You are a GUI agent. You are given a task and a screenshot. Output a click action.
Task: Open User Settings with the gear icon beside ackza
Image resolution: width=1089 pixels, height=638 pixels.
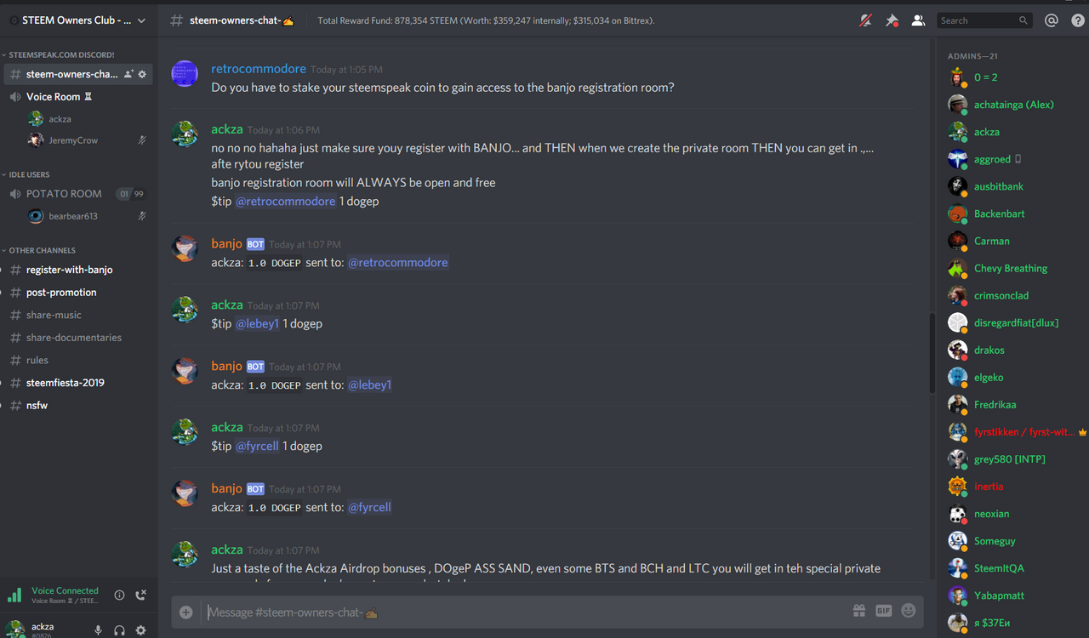[x=141, y=630]
